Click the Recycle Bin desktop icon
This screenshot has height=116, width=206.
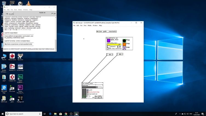point(4,3)
